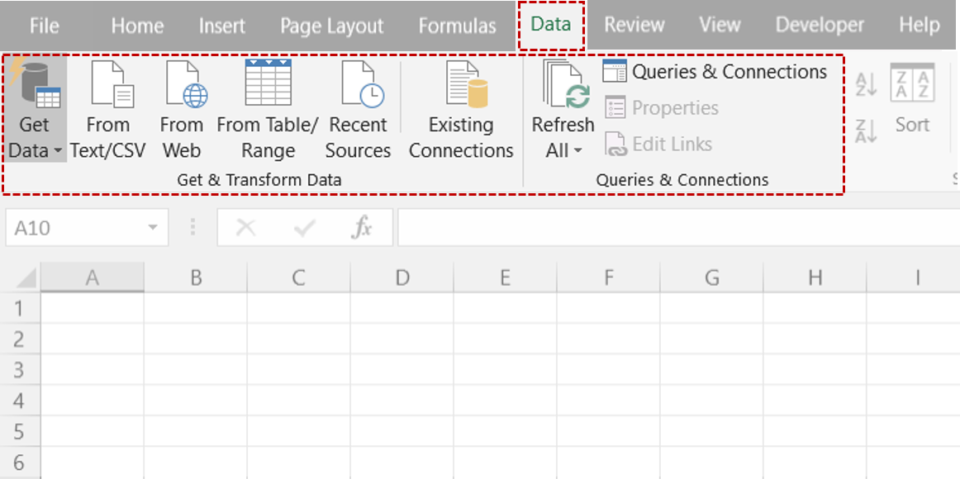This screenshot has width=960, height=479.
Task: Switch to the Formulas ribbon tab
Action: click(x=456, y=25)
